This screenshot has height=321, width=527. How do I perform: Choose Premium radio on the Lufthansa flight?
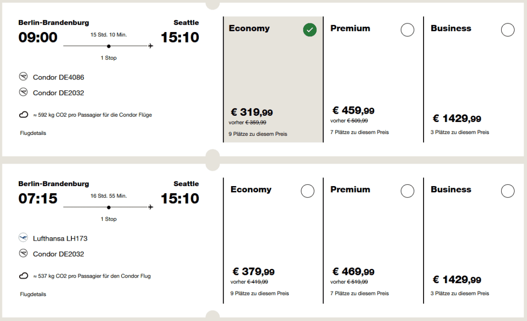(407, 191)
